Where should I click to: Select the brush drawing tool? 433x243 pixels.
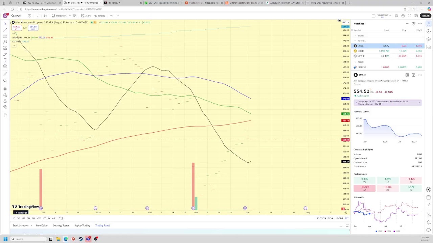tap(5, 54)
